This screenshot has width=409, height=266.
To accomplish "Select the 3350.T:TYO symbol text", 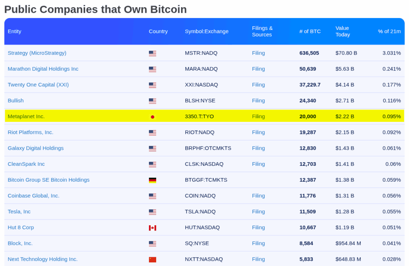I will (x=199, y=117).
